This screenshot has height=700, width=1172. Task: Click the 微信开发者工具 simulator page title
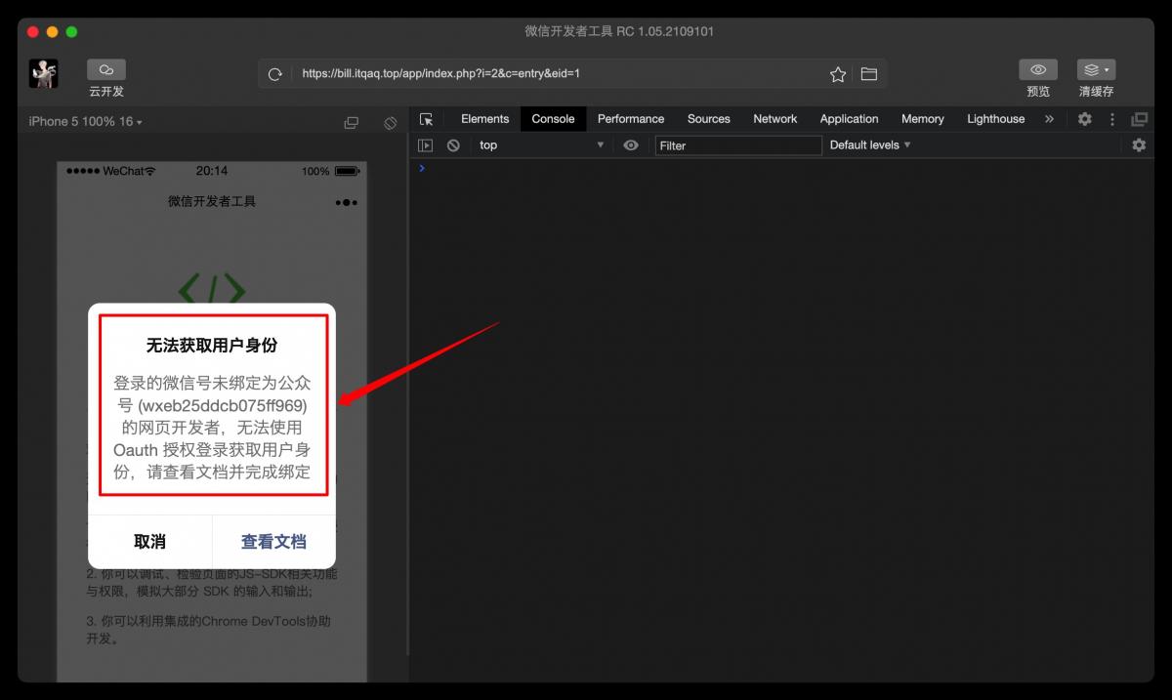(212, 202)
